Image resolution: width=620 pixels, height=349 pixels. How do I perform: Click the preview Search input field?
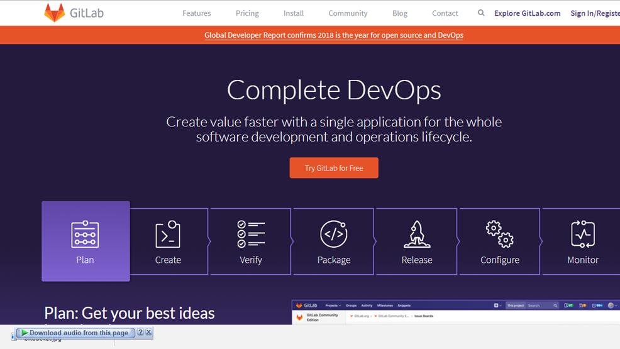[543, 305]
